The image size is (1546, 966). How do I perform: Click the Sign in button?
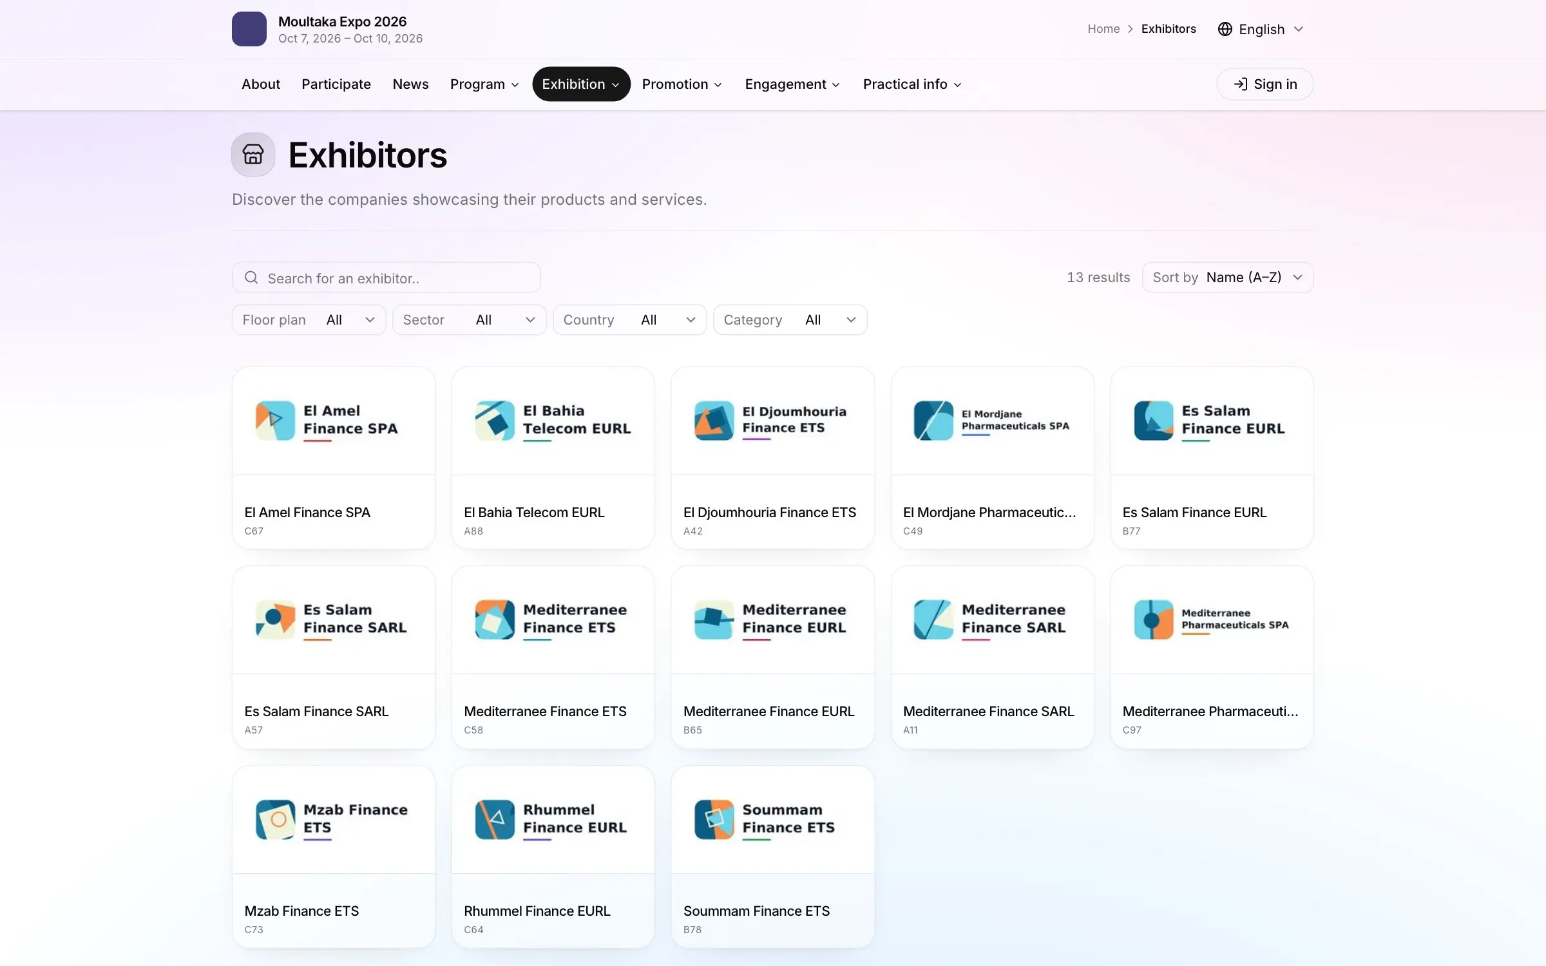click(x=1264, y=84)
